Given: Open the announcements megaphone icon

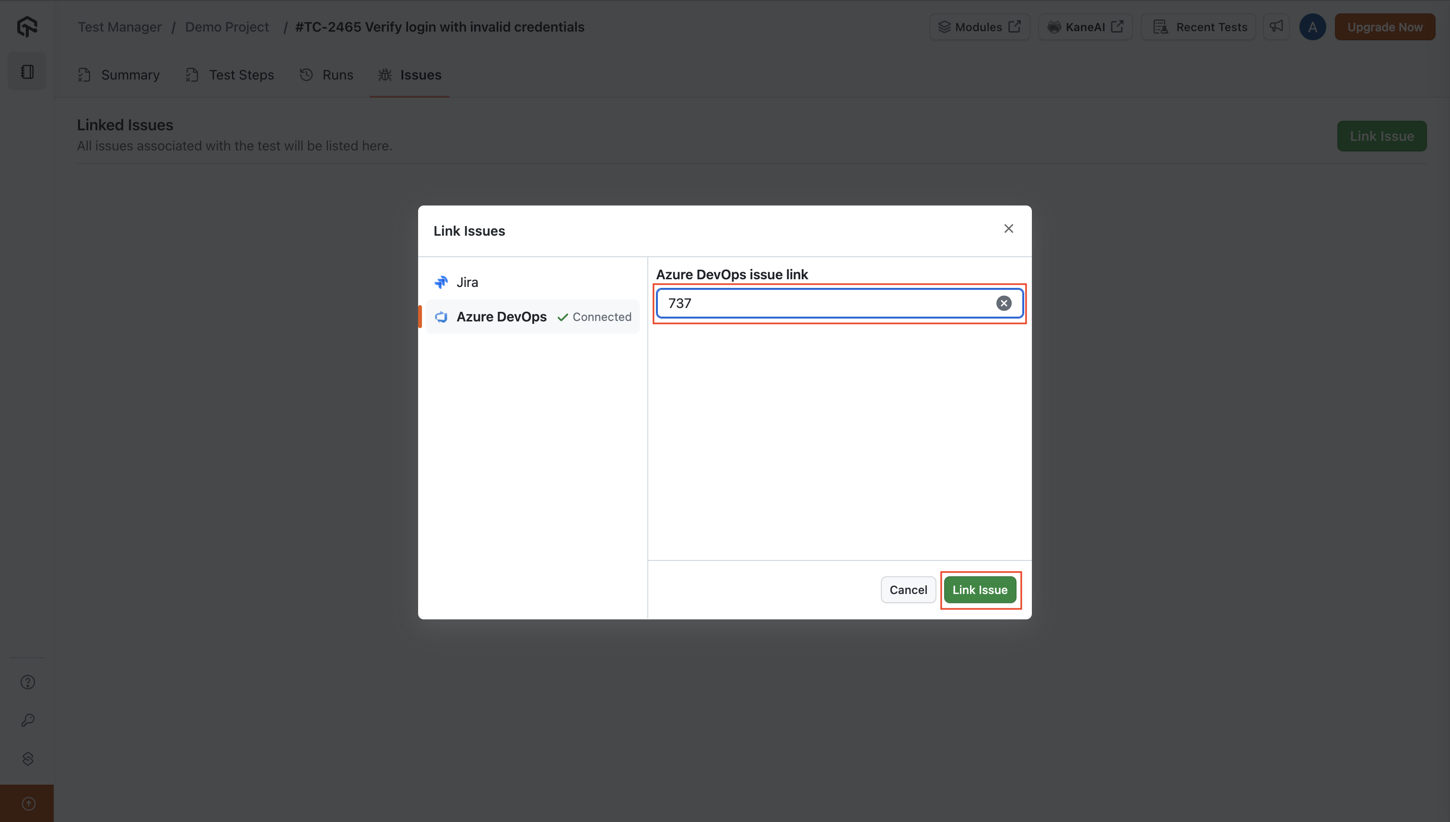Looking at the screenshot, I should [x=1276, y=26].
